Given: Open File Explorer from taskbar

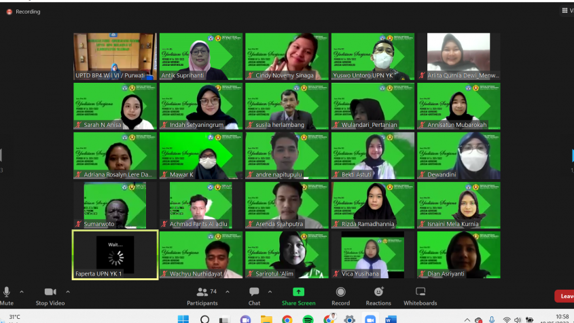Looking at the screenshot, I should pos(266,320).
